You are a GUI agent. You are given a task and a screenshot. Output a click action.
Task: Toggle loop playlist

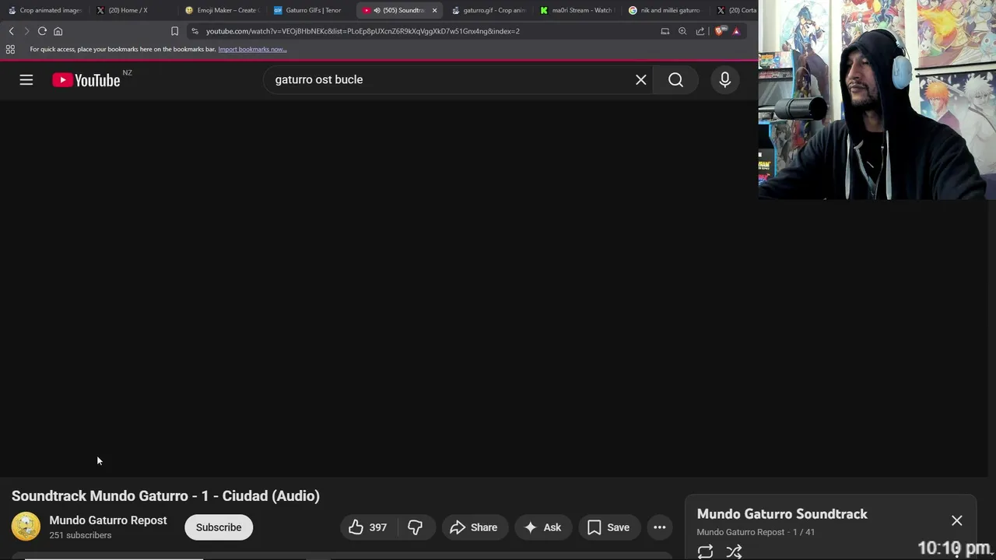[x=705, y=551]
